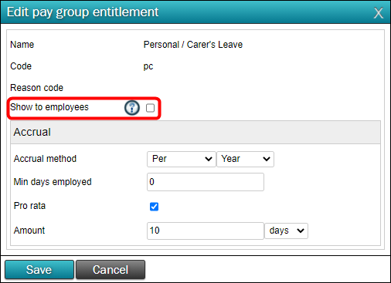Click the Min days employed label
The width and height of the screenshot is (391, 283).
tap(53, 182)
